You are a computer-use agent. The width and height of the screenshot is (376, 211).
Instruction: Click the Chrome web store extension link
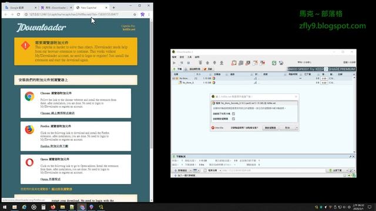[58, 113]
